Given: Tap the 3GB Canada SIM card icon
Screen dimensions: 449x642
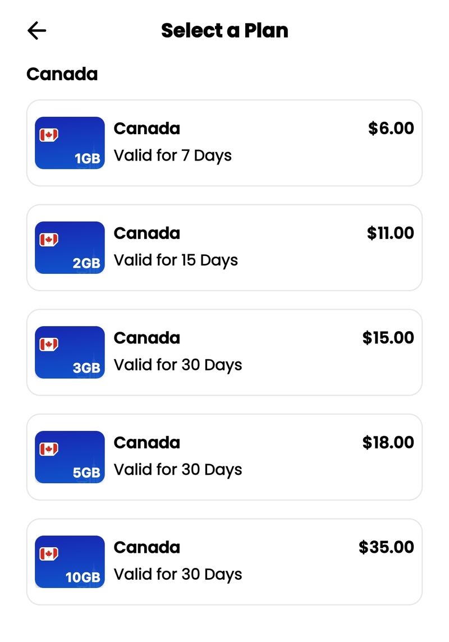Looking at the screenshot, I should point(70,352).
